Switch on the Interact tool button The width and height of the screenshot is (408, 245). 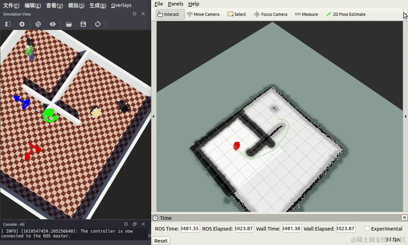coord(170,14)
